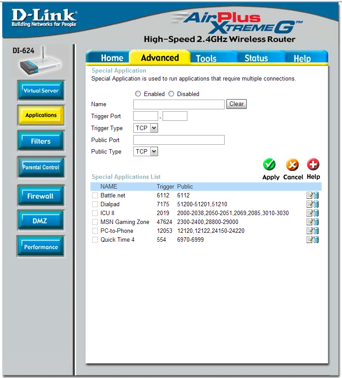This screenshot has height=378, width=342.
Task: Switch to the Status tab
Action: pos(256,58)
